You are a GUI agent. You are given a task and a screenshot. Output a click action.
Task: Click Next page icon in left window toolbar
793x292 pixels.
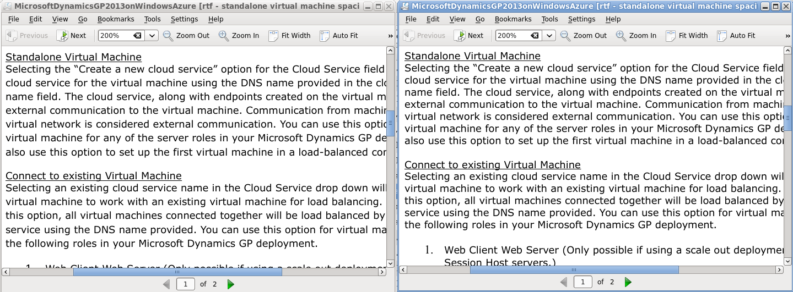point(63,36)
